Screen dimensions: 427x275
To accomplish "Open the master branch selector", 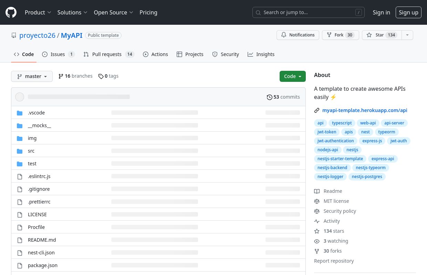I will click(x=32, y=76).
